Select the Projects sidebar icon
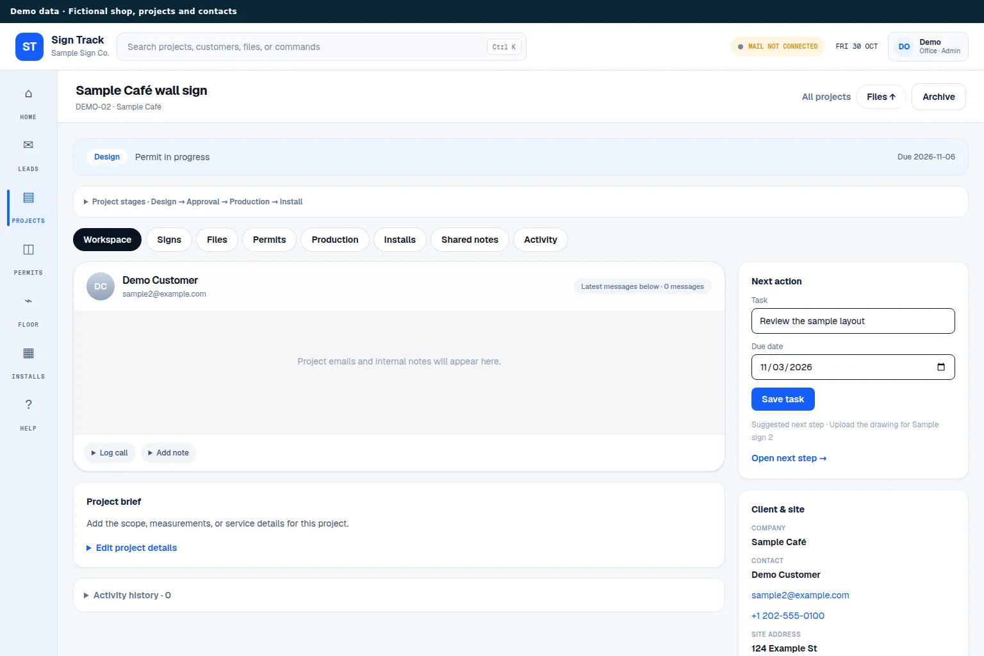984x656 pixels. [28, 197]
